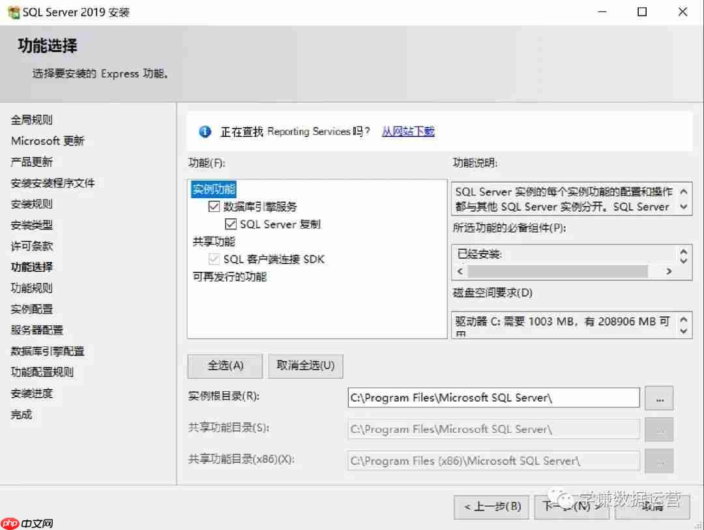Open the 从网站下载 link
Screen dimensions: 704x530
(408, 131)
